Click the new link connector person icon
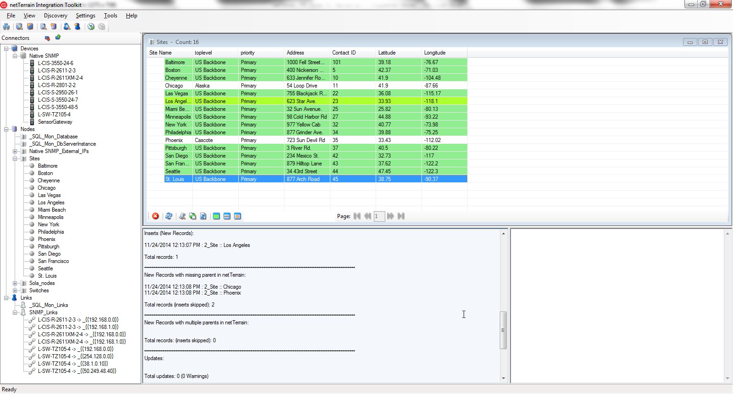The width and height of the screenshot is (733, 394). point(77,27)
